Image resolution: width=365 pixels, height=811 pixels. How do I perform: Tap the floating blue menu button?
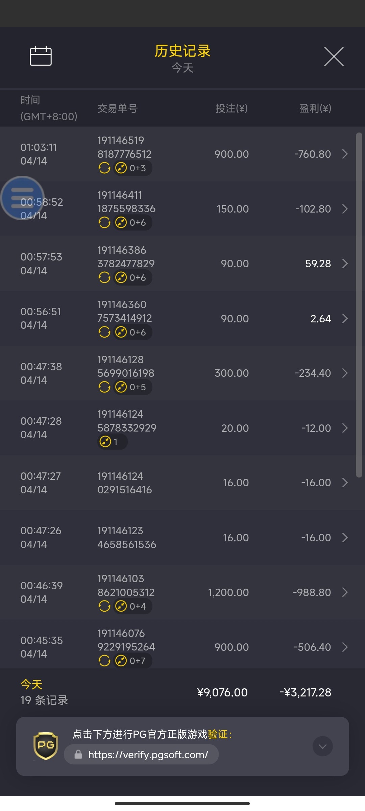pos(22,198)
